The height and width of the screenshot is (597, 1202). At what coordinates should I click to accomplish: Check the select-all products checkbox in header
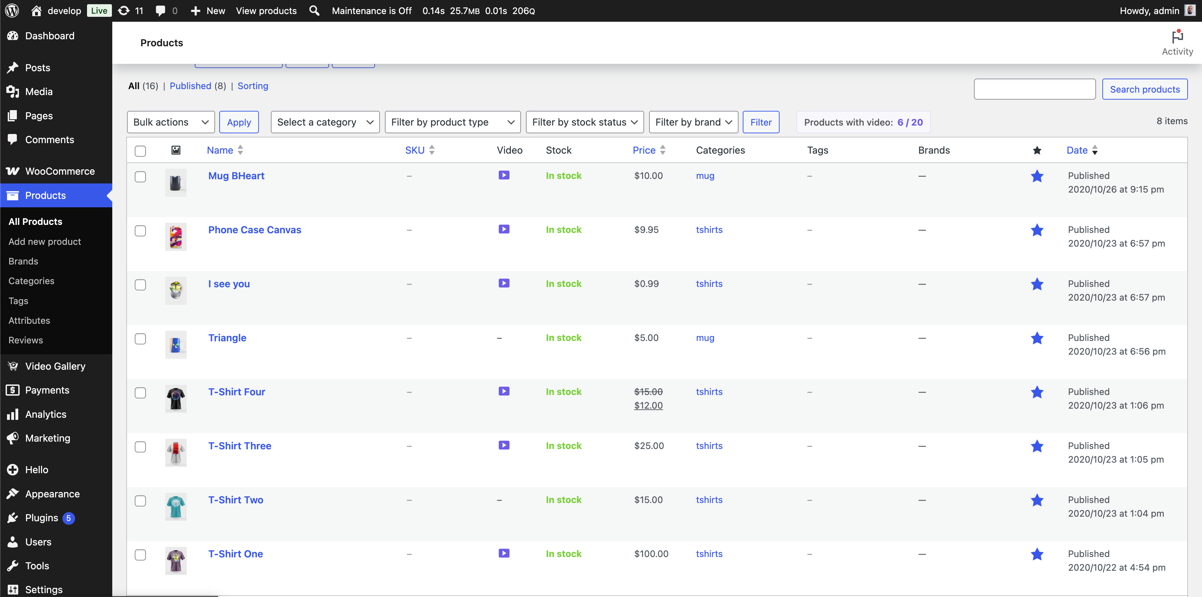coord(140,150)
